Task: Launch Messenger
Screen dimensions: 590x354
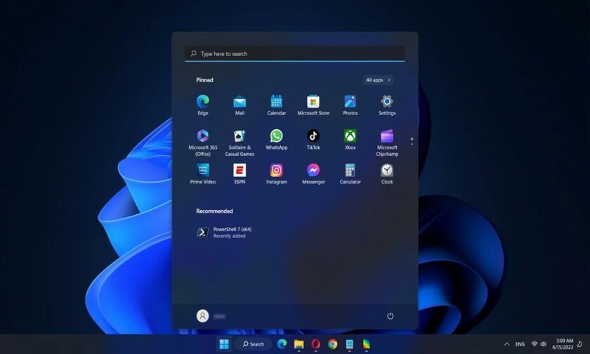Action: tap(313, 173)
